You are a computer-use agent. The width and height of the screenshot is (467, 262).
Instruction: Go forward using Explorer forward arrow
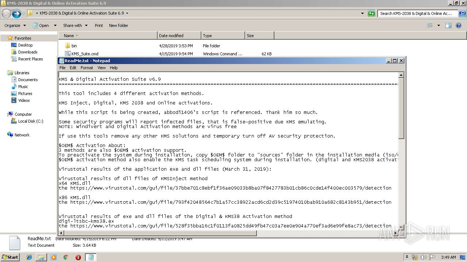click(x=16, y=13)
